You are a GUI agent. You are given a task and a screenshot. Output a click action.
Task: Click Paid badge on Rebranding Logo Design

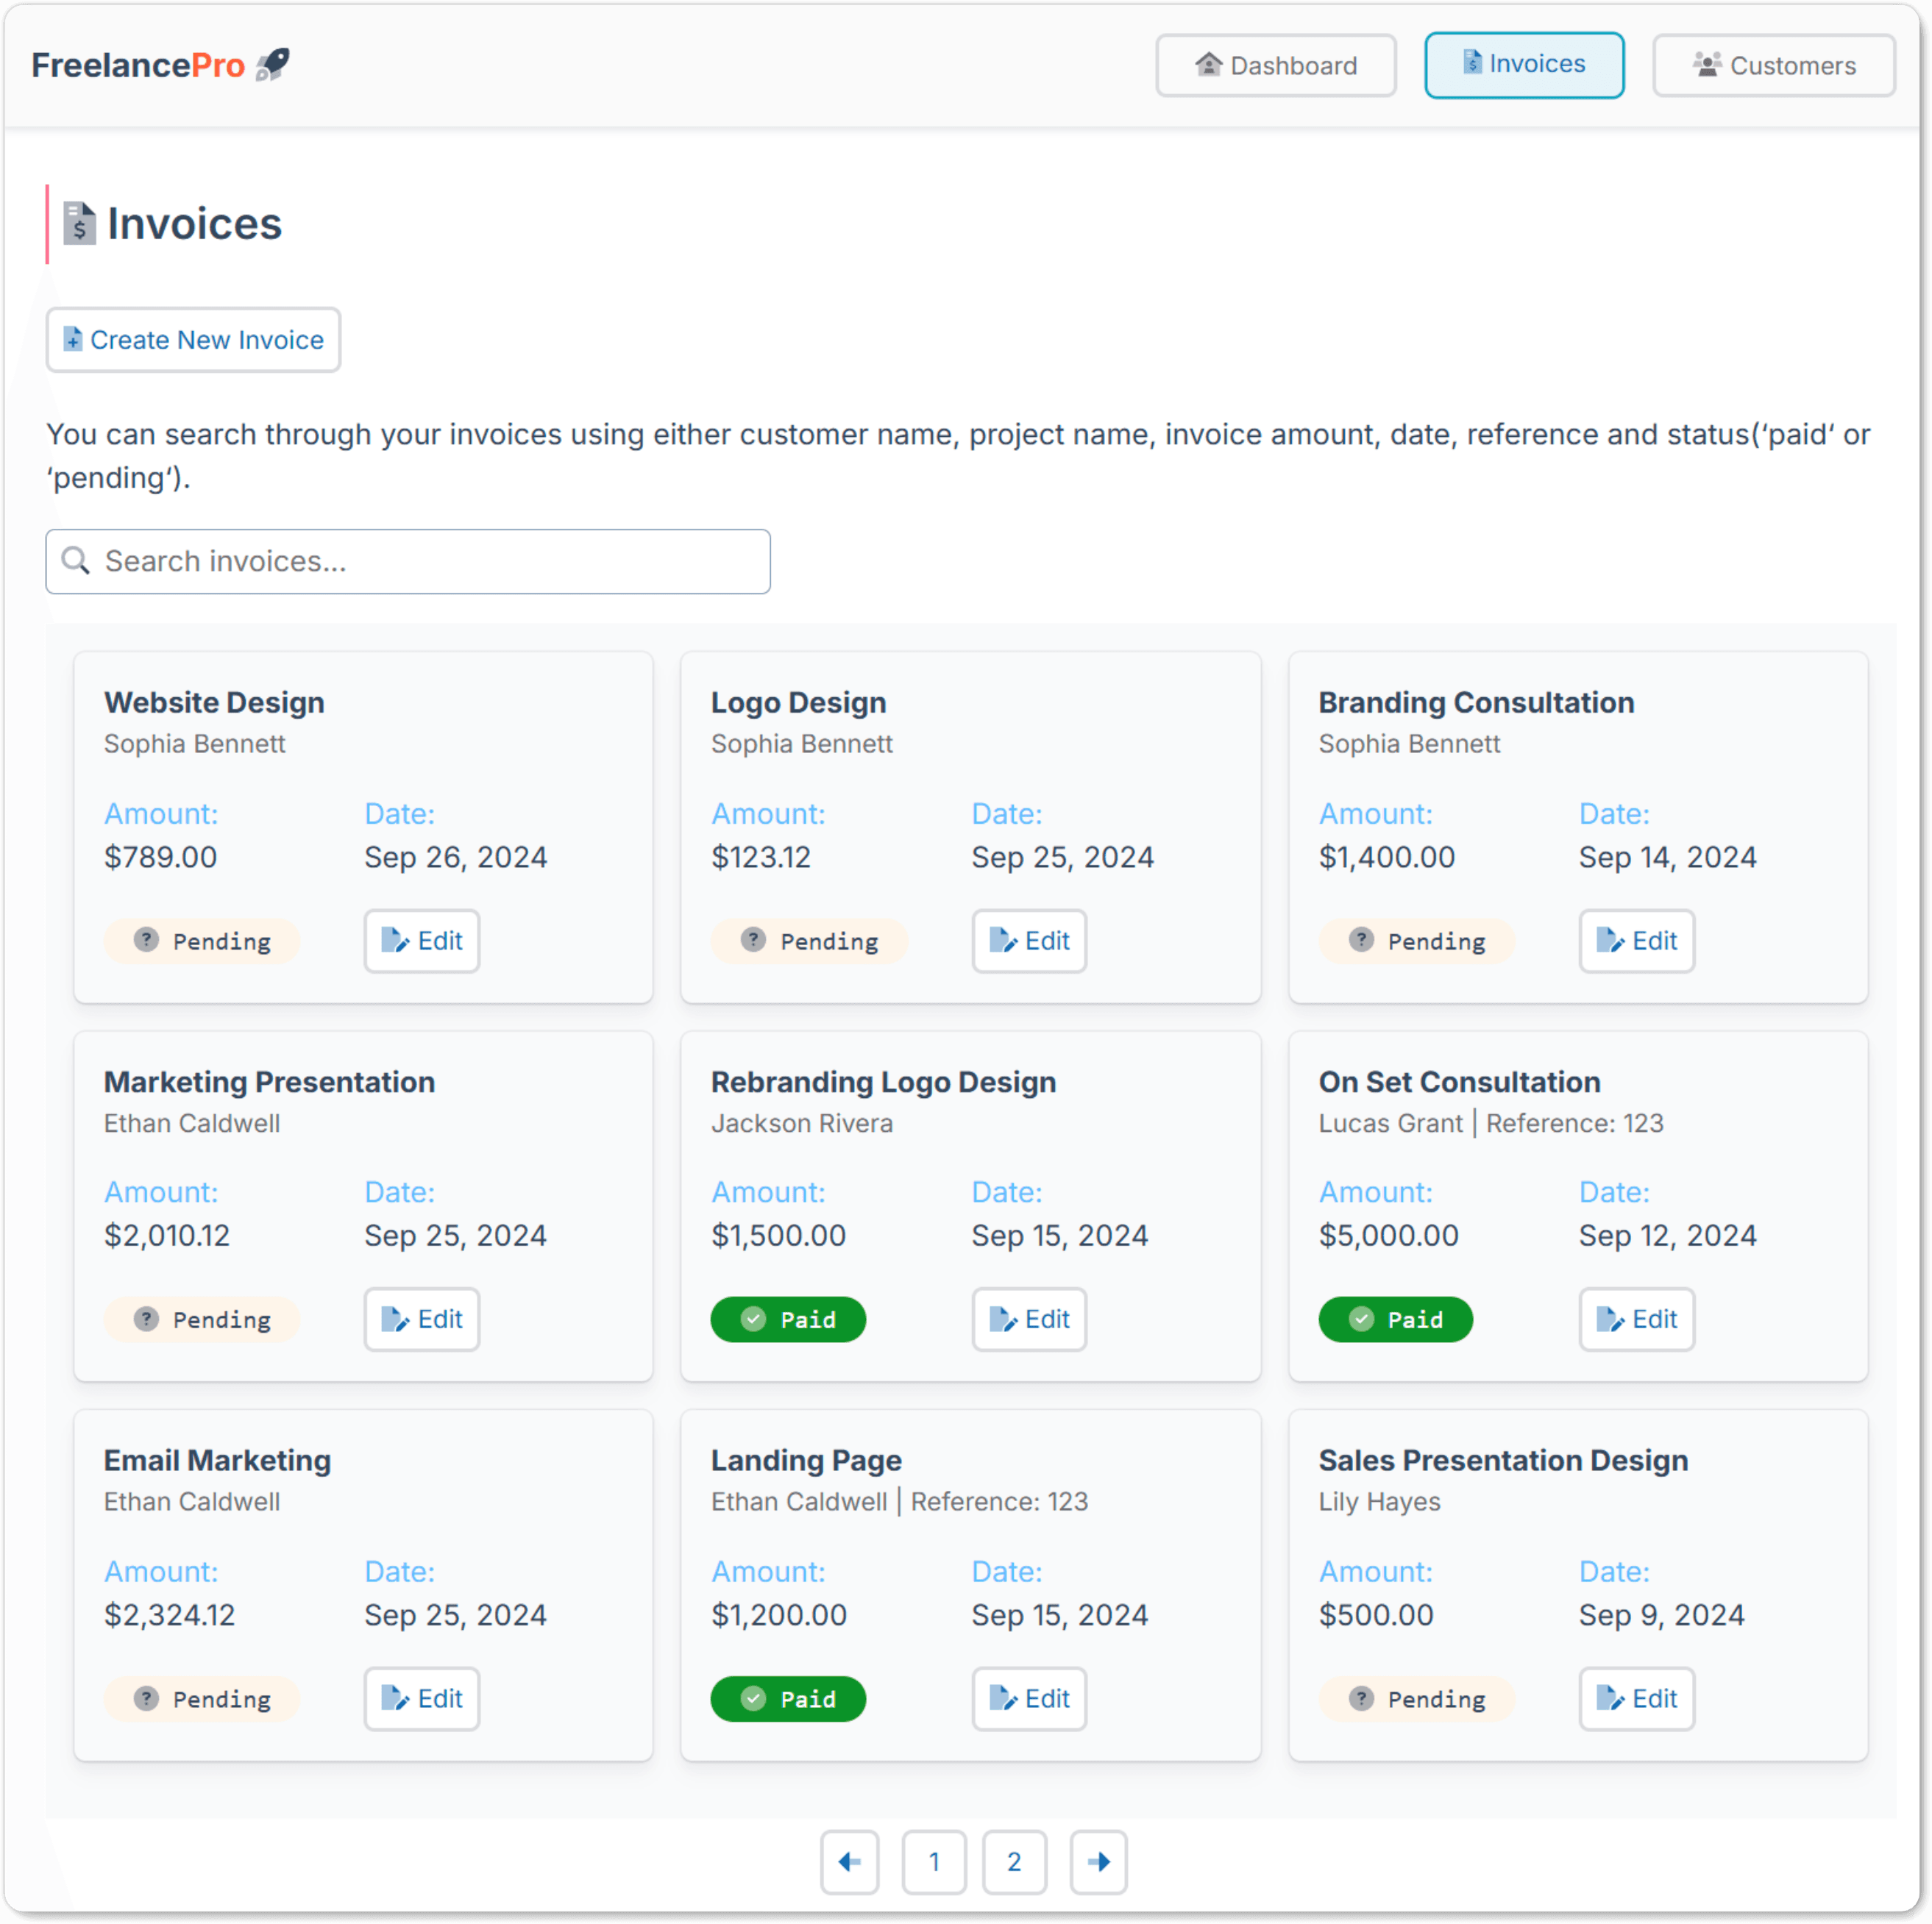[788, 1319]
